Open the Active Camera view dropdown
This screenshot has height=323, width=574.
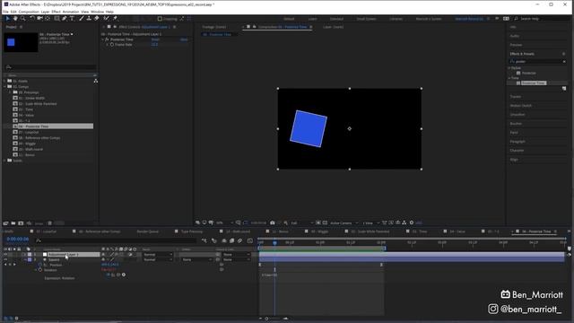pos(344,223)
